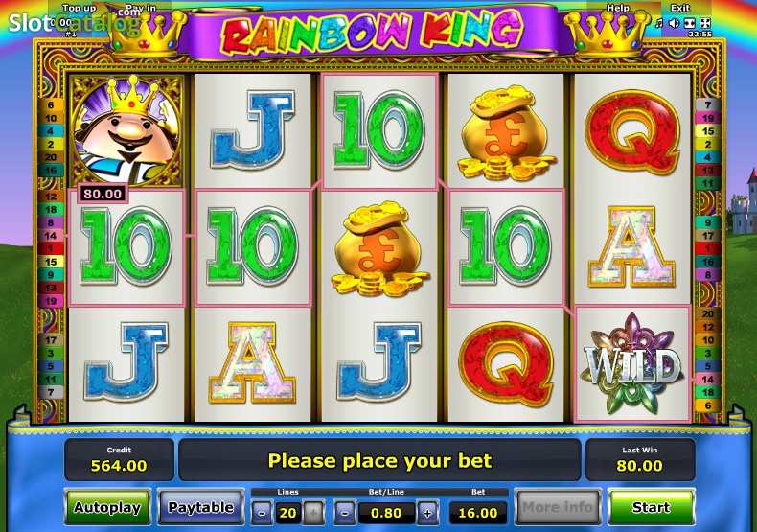Open the Autoplay option
The width and height of the screenshot is (757, 532).
(107, 507)
